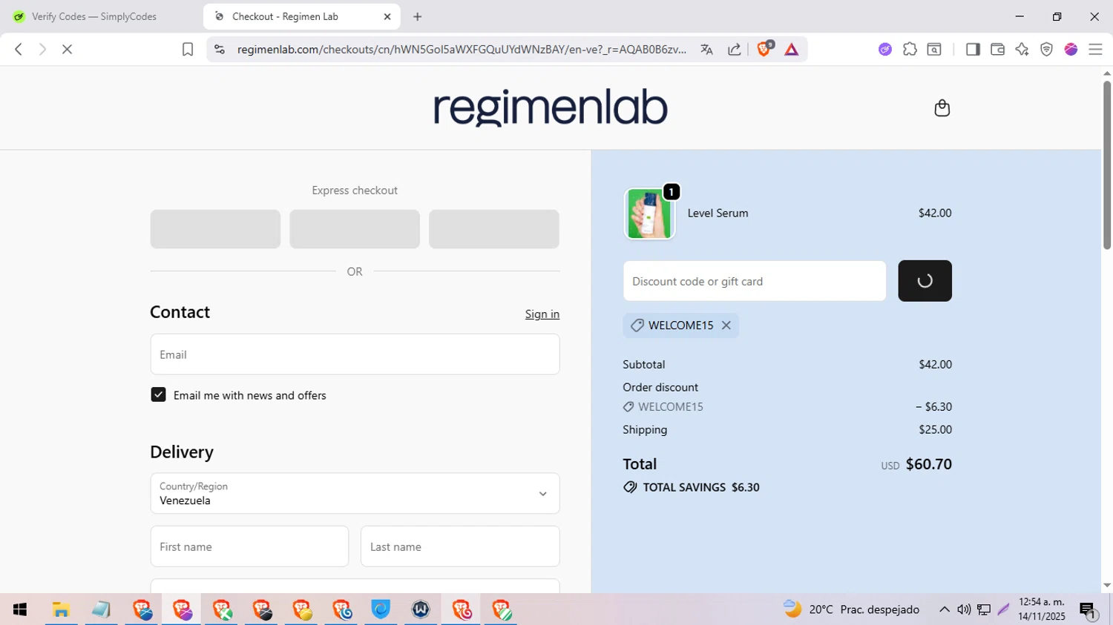
Task: Click the translate page icon
Action: (x=706, y=49)
